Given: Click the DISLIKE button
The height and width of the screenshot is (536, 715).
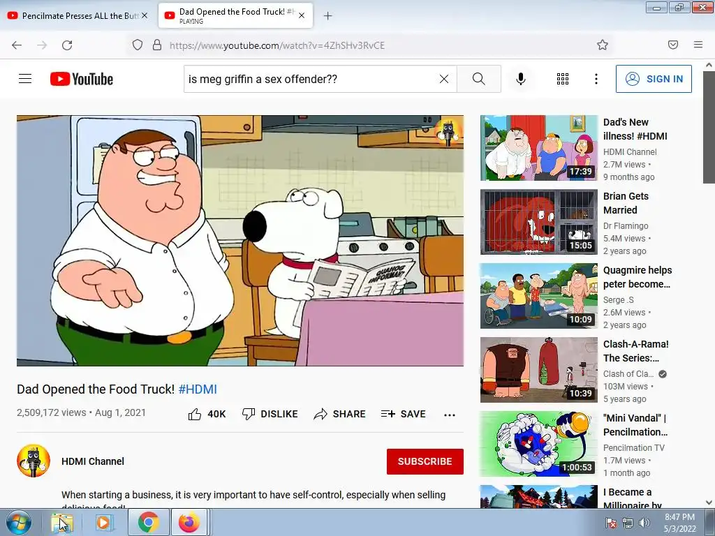Looking at the screenshot, I should tap(270, 414).
